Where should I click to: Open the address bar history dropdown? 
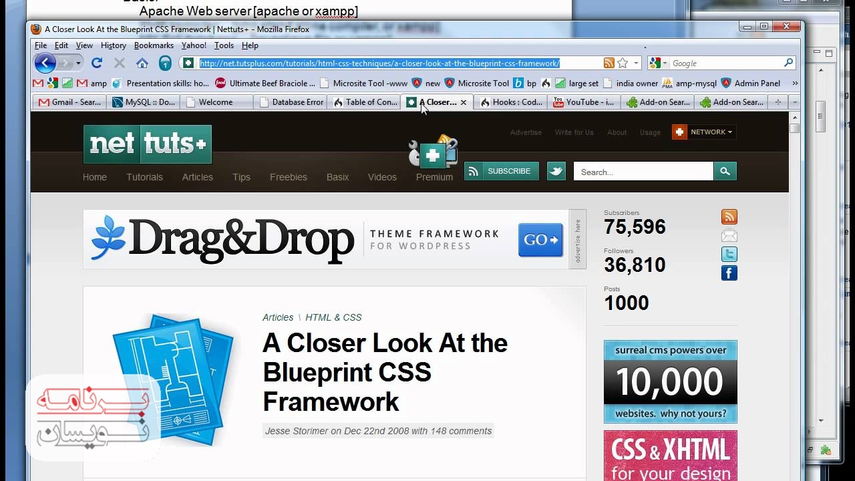point(636,63)
